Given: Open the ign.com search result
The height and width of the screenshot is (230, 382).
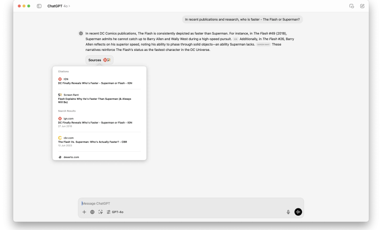Looking at the screenshot, I should [99, 122].
